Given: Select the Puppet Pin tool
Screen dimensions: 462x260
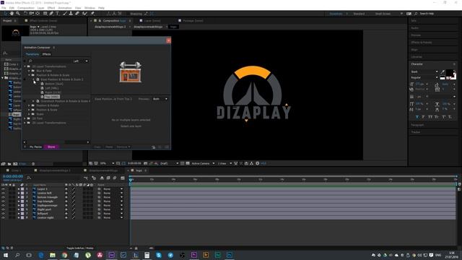Looking at the screenshot, I should pos(92,14).
